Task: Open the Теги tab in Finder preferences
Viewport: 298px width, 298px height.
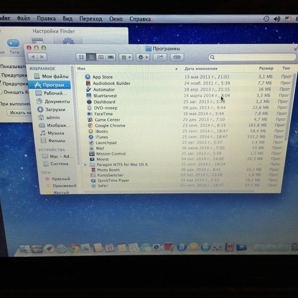Action: pyautogui.click(x=13, y=46)
